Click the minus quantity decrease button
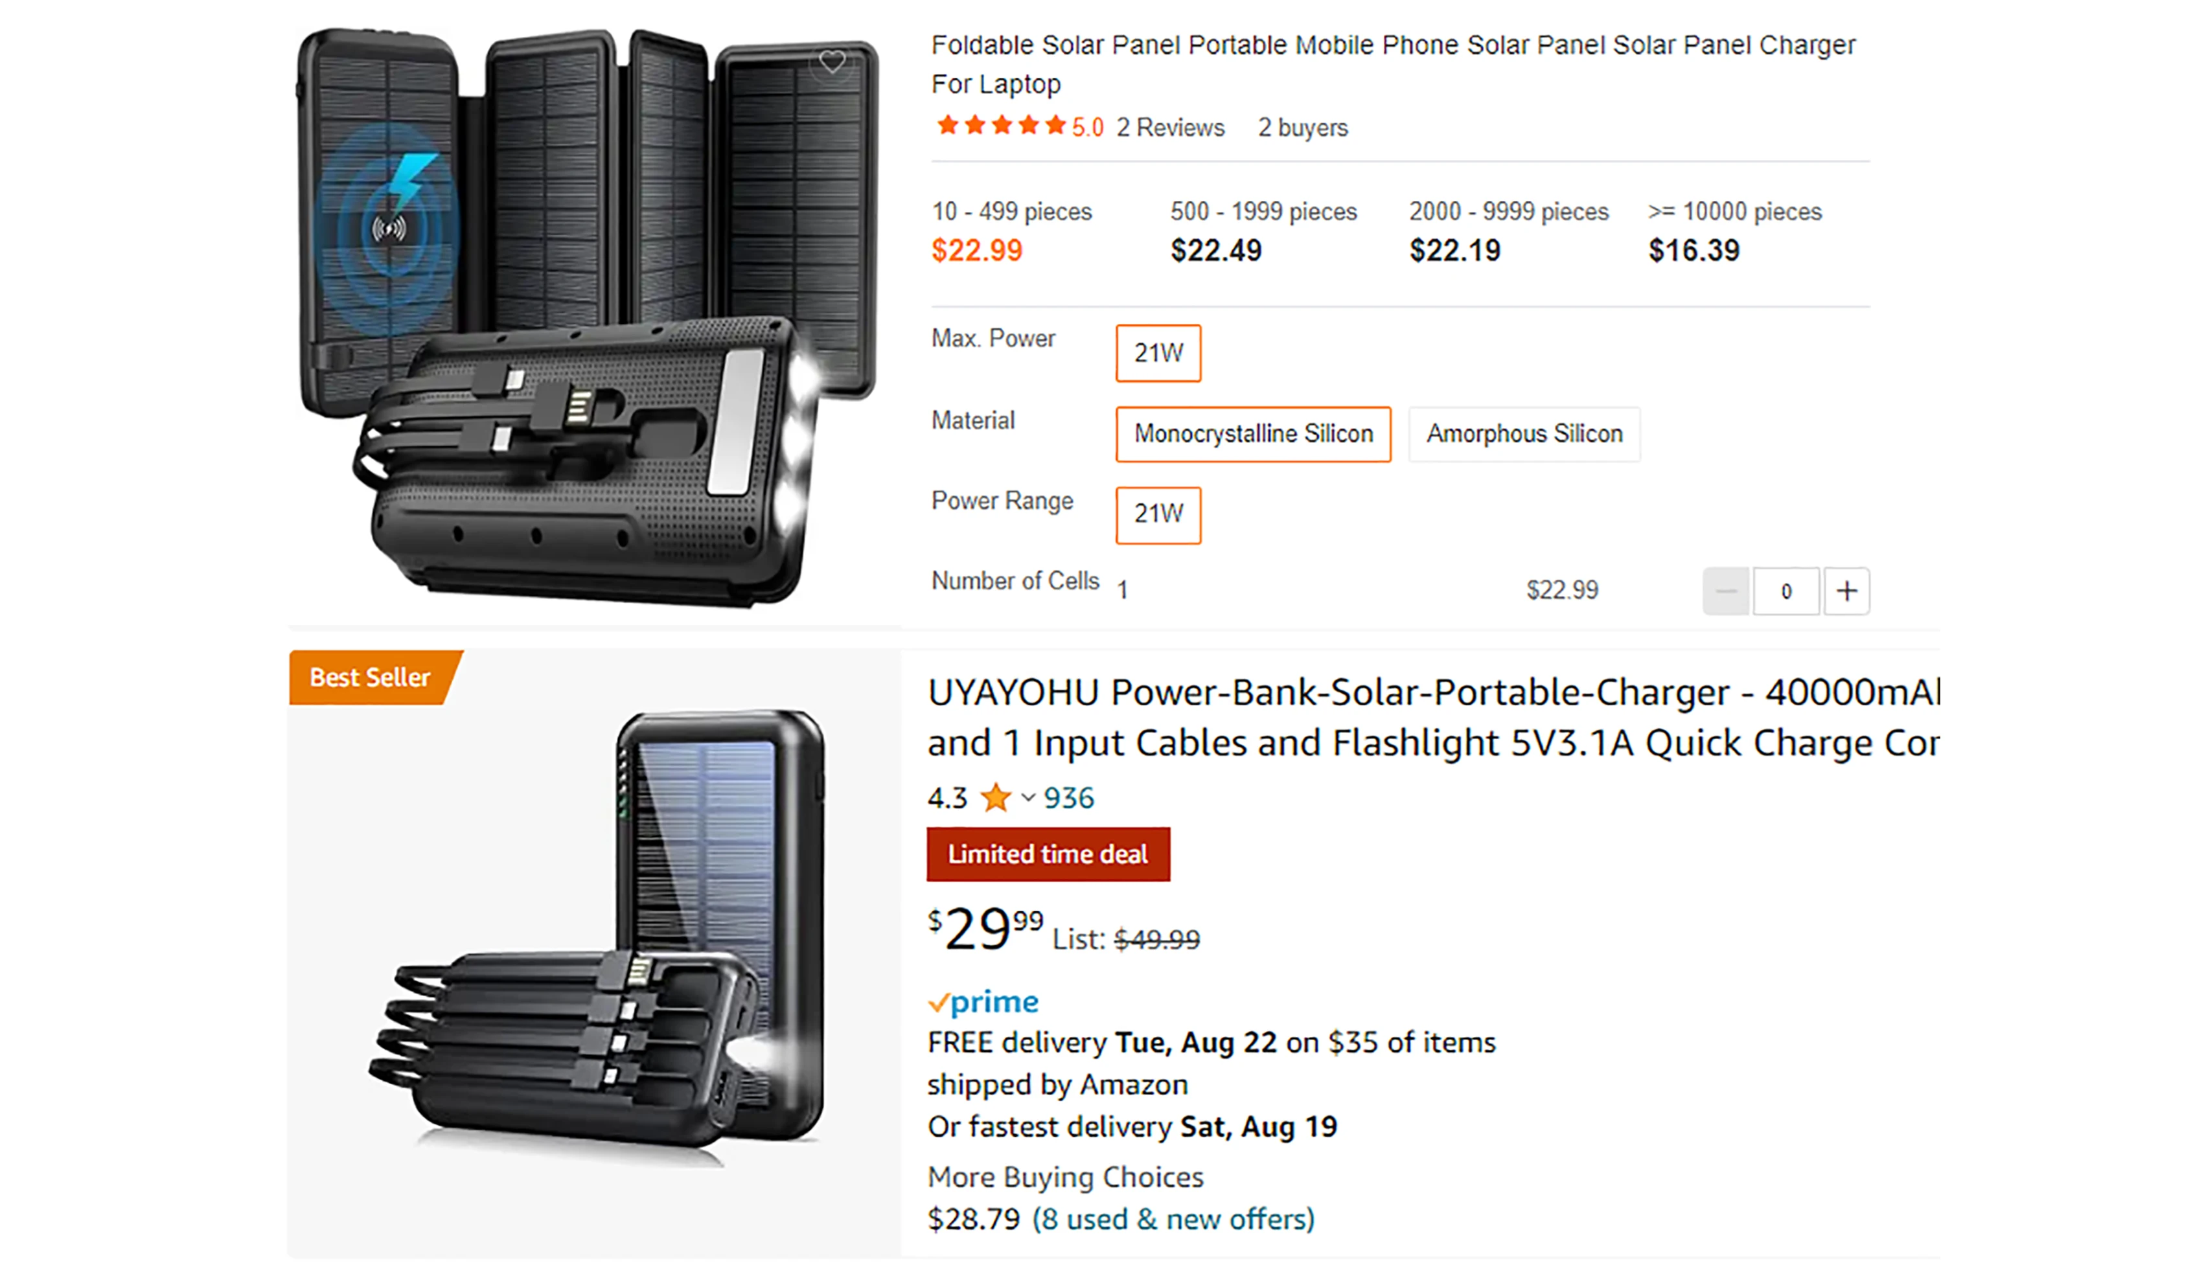This screenshot has height=1285, width=2204. click(x=1726, y=591)
